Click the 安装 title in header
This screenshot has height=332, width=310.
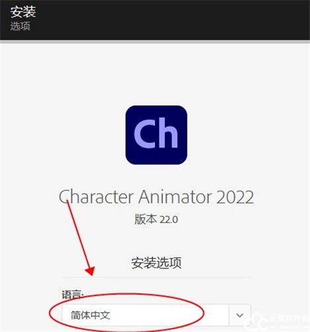[23, 12]
